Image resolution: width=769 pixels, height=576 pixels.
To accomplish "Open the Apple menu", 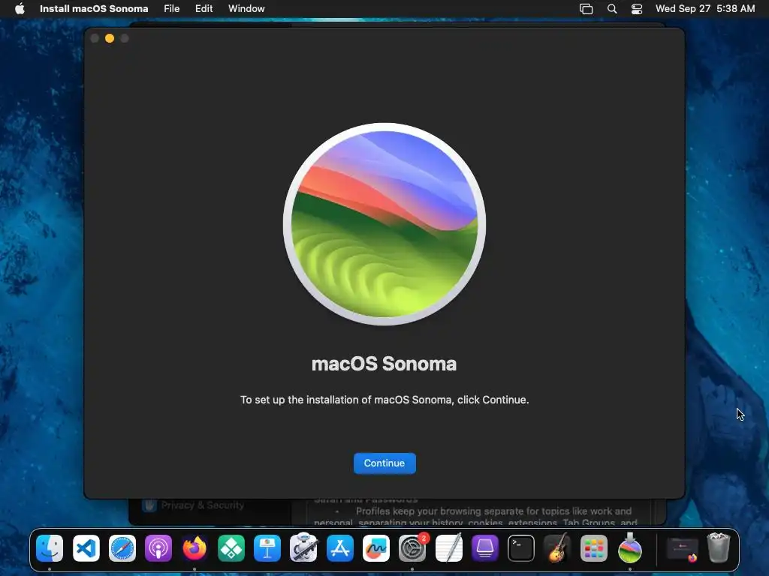I will [20, 9].
